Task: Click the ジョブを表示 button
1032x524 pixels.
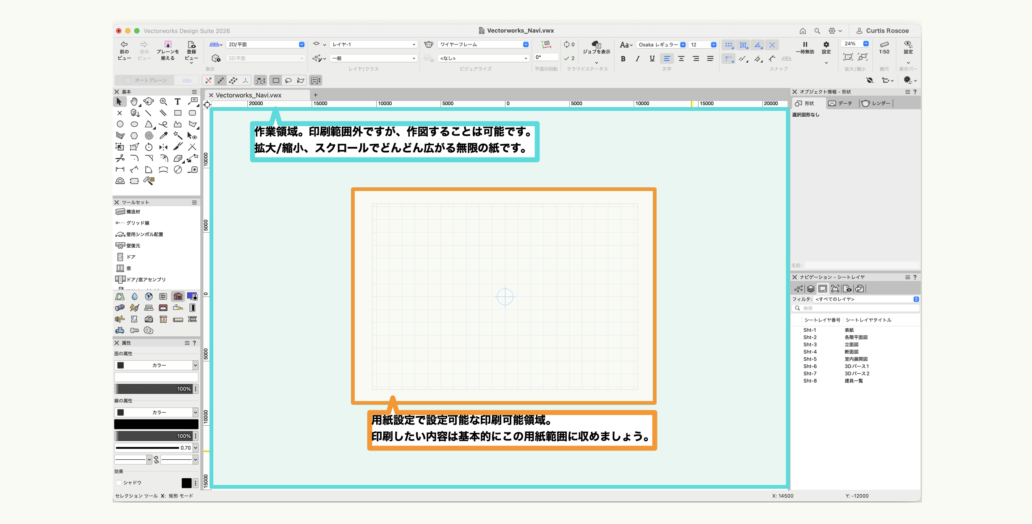Action: click(x=596, y=48)
